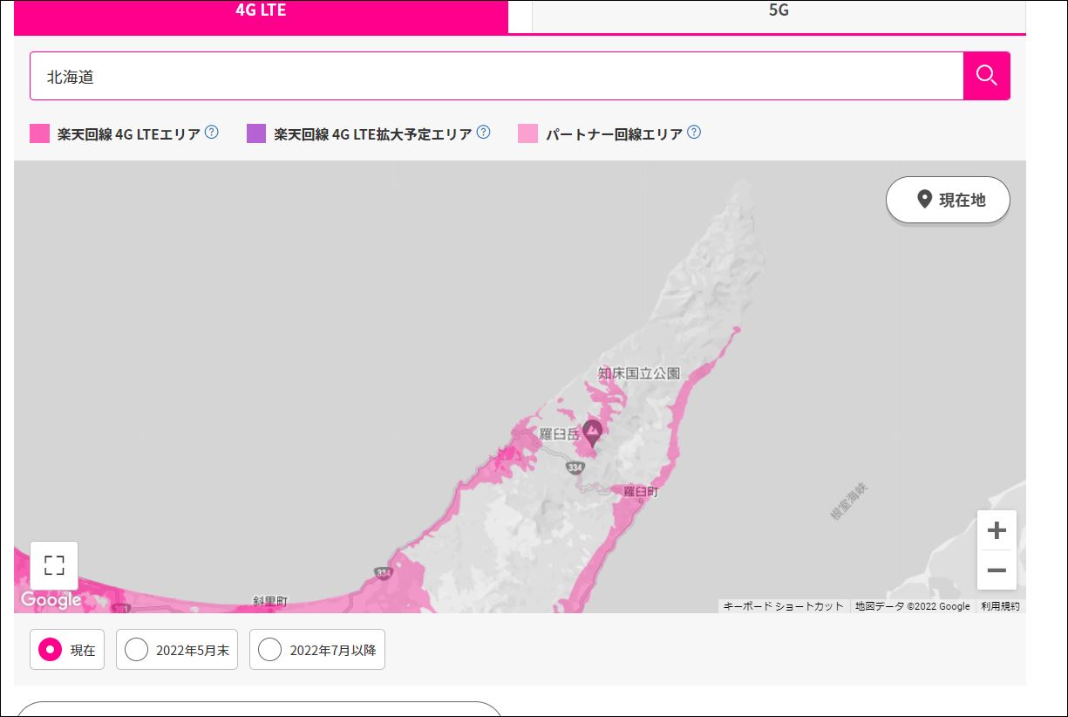The image size is (1068, 717).
Task: Click the 知床国立公園 map label
Action: [639, 373]
